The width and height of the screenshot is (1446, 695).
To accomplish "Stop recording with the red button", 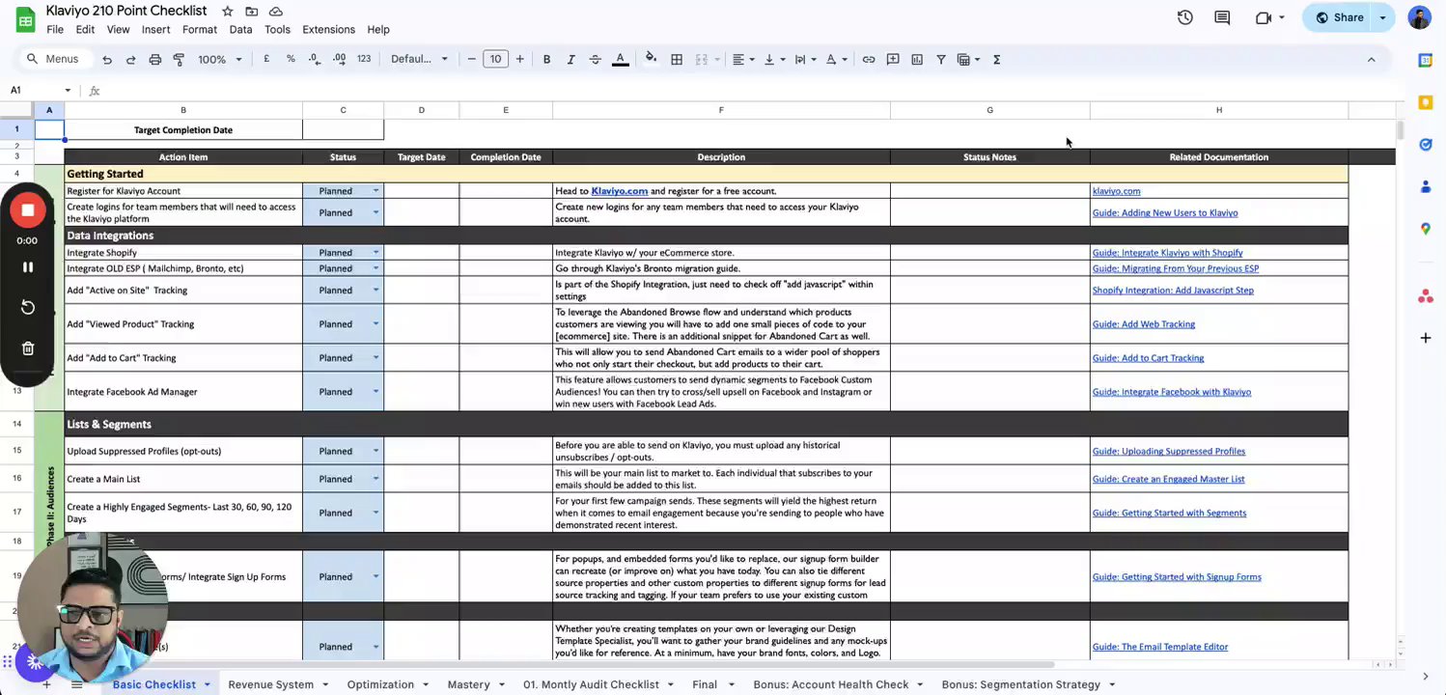I will [x=28, y=210].
